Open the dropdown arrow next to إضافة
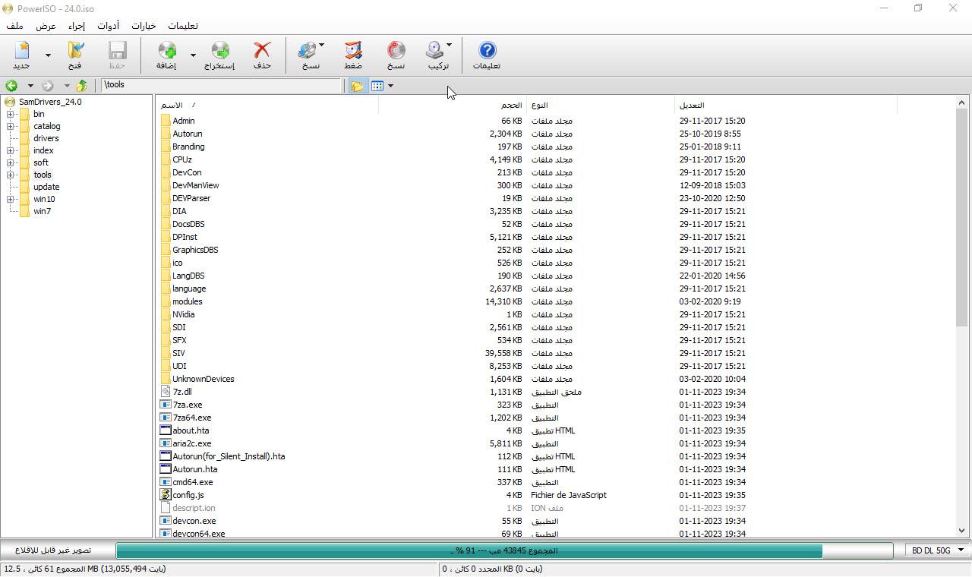Image resolution: width=972 pixels, height=577 pixels. [193, 55]
